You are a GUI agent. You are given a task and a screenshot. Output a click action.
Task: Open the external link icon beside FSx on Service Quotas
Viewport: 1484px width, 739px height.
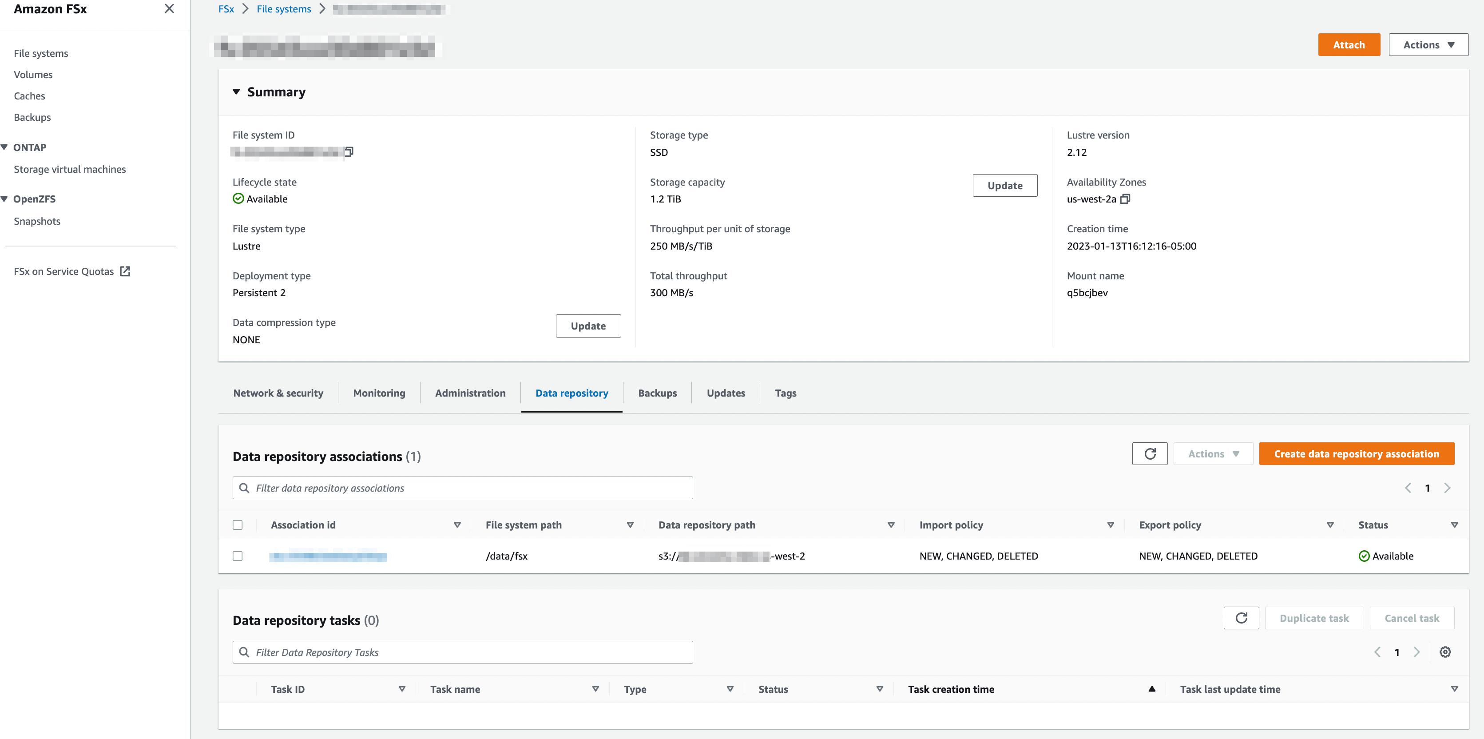[x=125, y=271]
